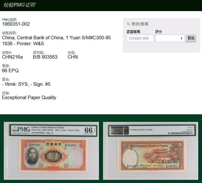Click the 認證號碼 certification number input field
202x183 pixels.
[x=140, y=38]
